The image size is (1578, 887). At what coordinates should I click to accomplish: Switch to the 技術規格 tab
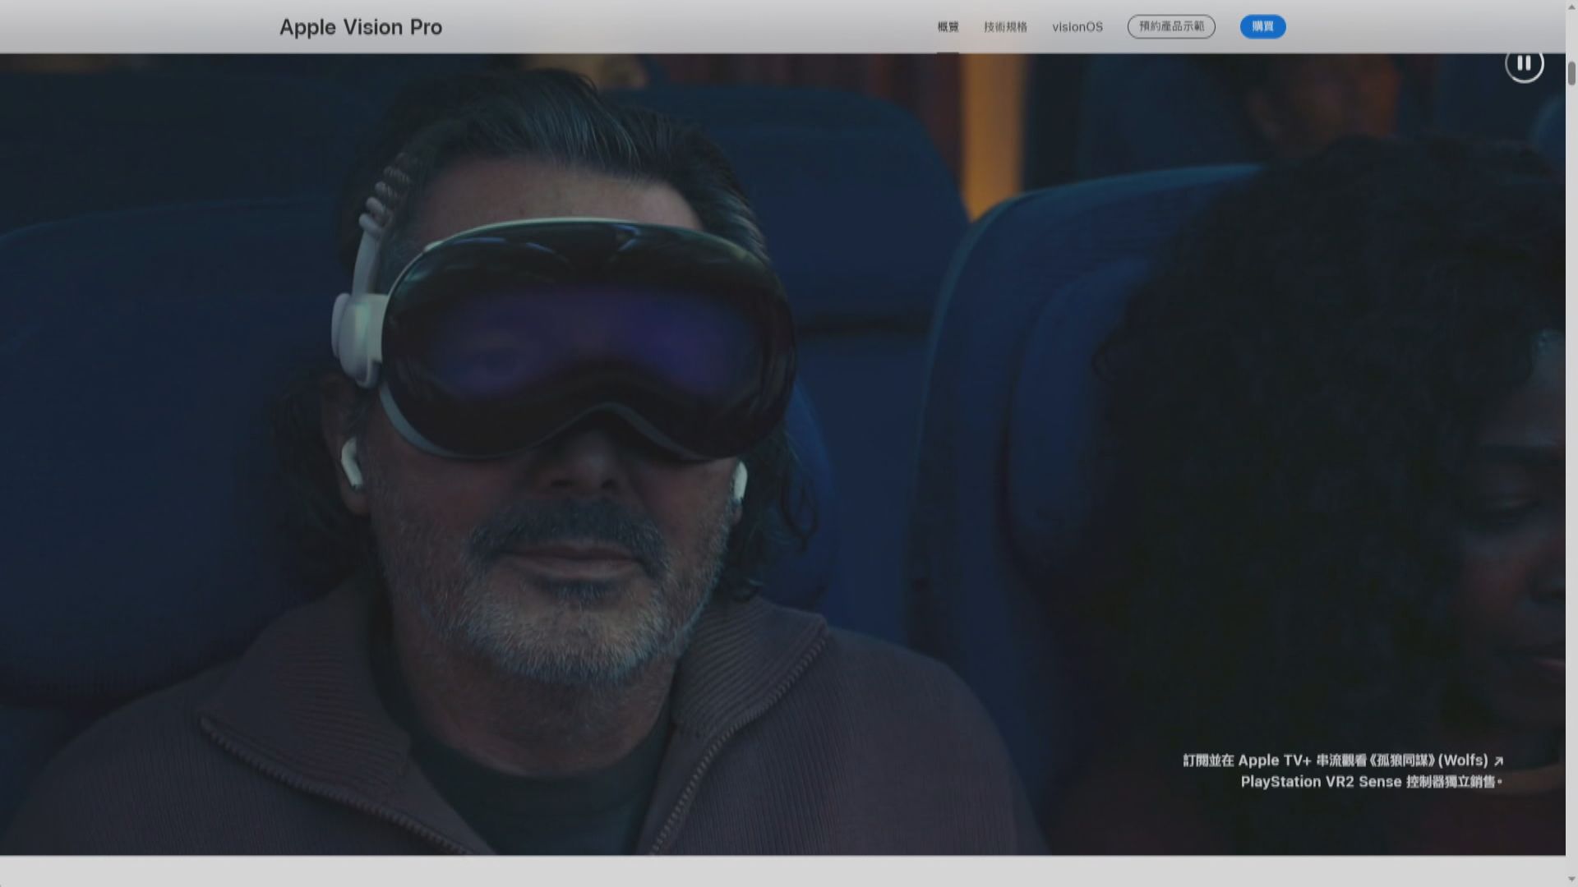pos(1005,27)
